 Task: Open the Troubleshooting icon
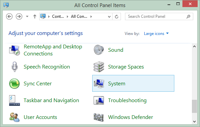[99, 100]
